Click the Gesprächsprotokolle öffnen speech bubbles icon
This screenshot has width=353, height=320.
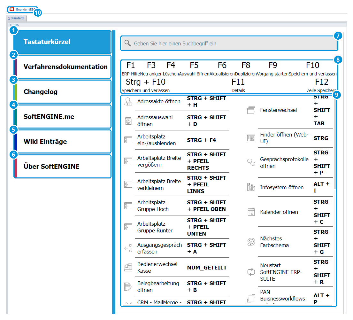[x=251, y=162]
